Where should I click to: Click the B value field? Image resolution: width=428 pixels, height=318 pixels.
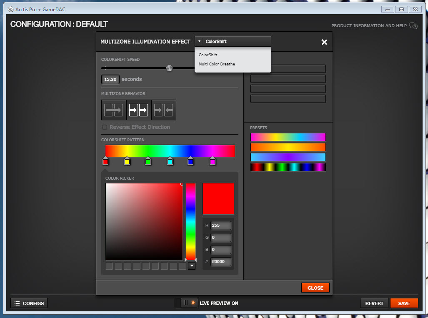(x=221, y=250)
